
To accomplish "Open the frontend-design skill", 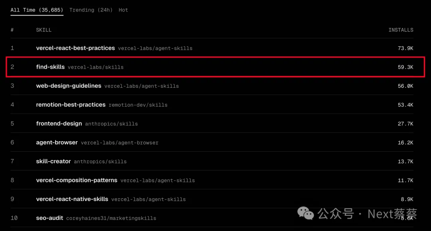I will (x=59, y=124).
